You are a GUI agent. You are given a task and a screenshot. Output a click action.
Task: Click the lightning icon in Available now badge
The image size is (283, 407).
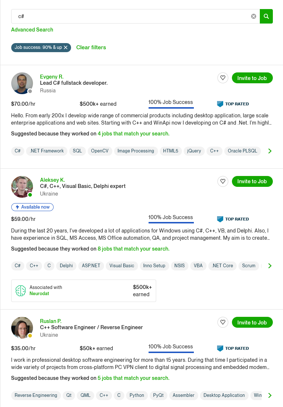click(18, 207)
